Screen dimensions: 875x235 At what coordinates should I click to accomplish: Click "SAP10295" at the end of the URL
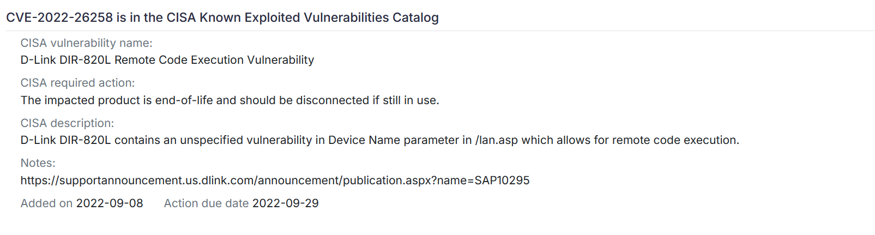coord(502,180)
